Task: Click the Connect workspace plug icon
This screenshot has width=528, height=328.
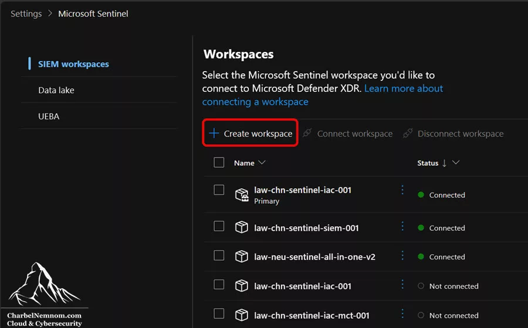Action: coord(307,133)
